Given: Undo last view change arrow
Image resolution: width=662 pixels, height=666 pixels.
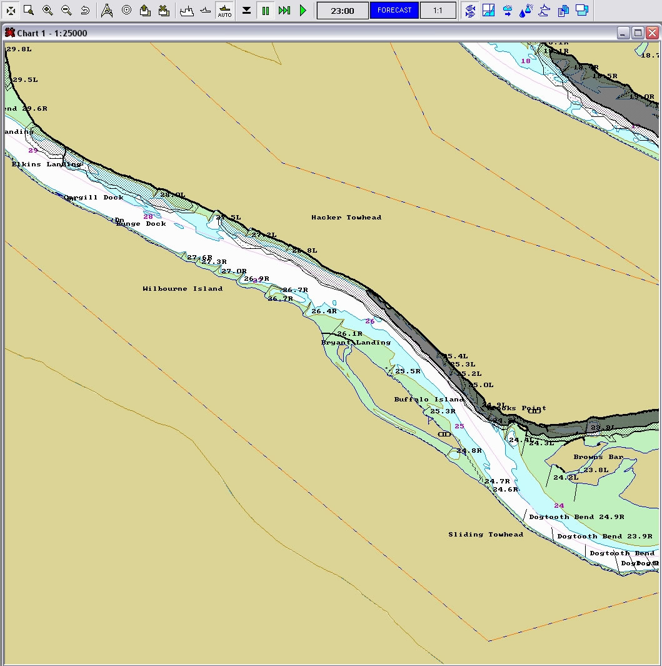Looking at the screenshot, I should (85, 10).
